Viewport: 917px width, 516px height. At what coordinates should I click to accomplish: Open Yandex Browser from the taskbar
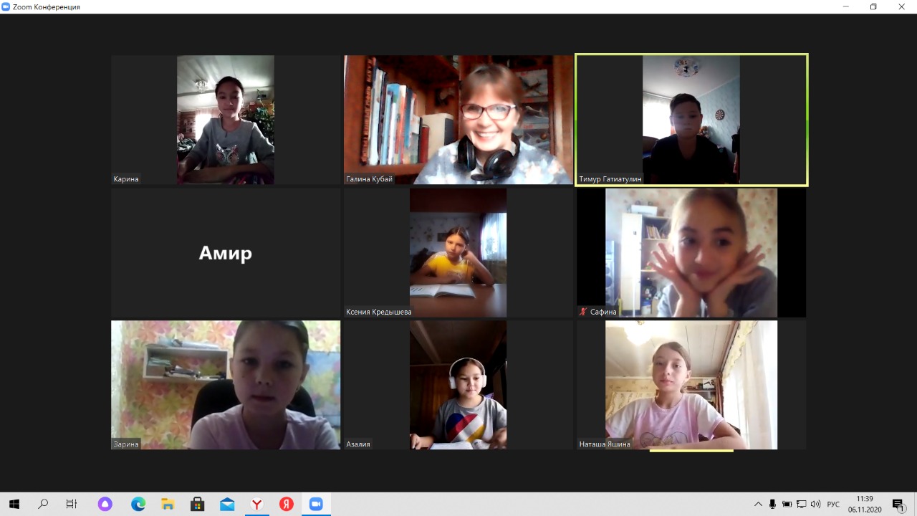256,504
